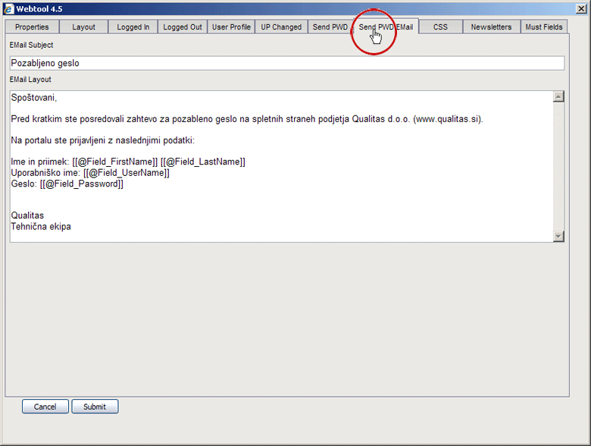This screenshot has width=591, height=446.
Task: Click the [[@Field_FirstName]] placeholder
Action: (115, 162)
